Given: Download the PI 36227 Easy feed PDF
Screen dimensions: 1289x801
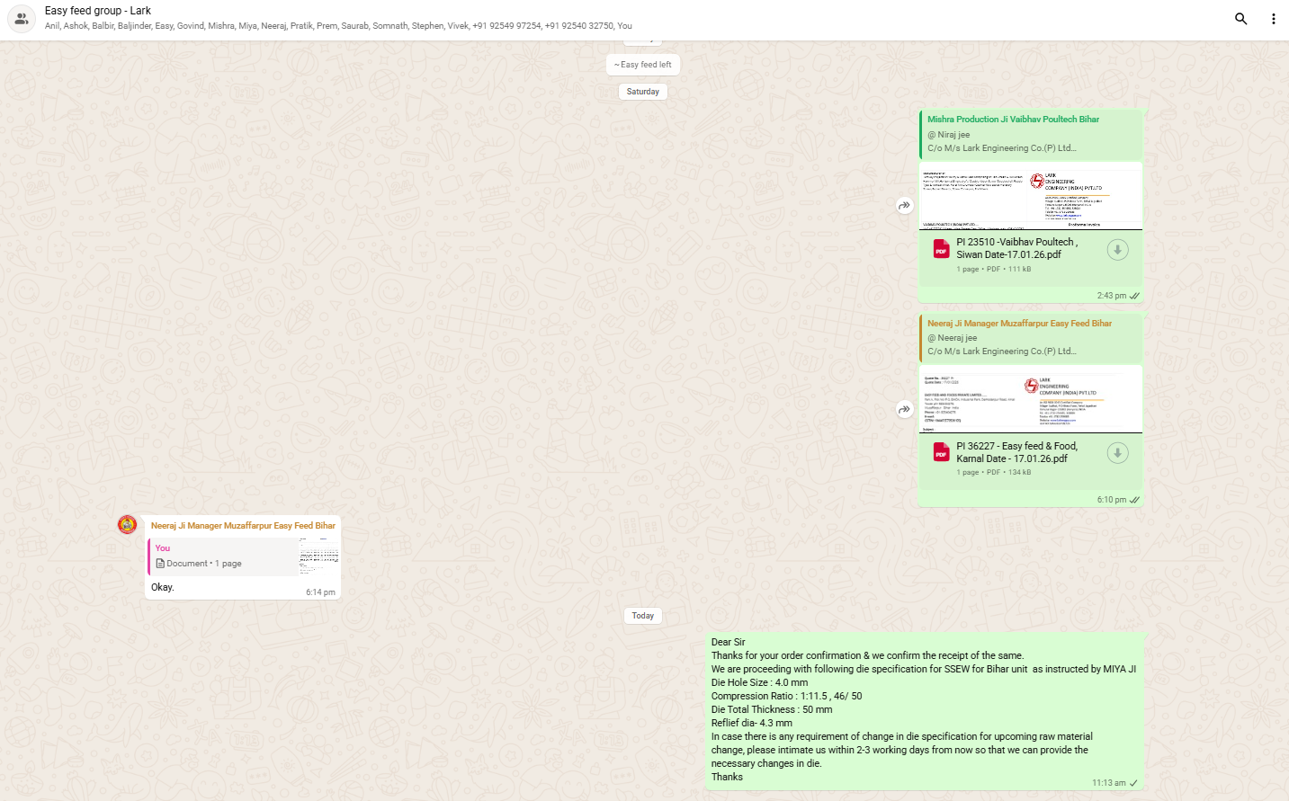Looking at the screenshot, I should click(1117, 453).
